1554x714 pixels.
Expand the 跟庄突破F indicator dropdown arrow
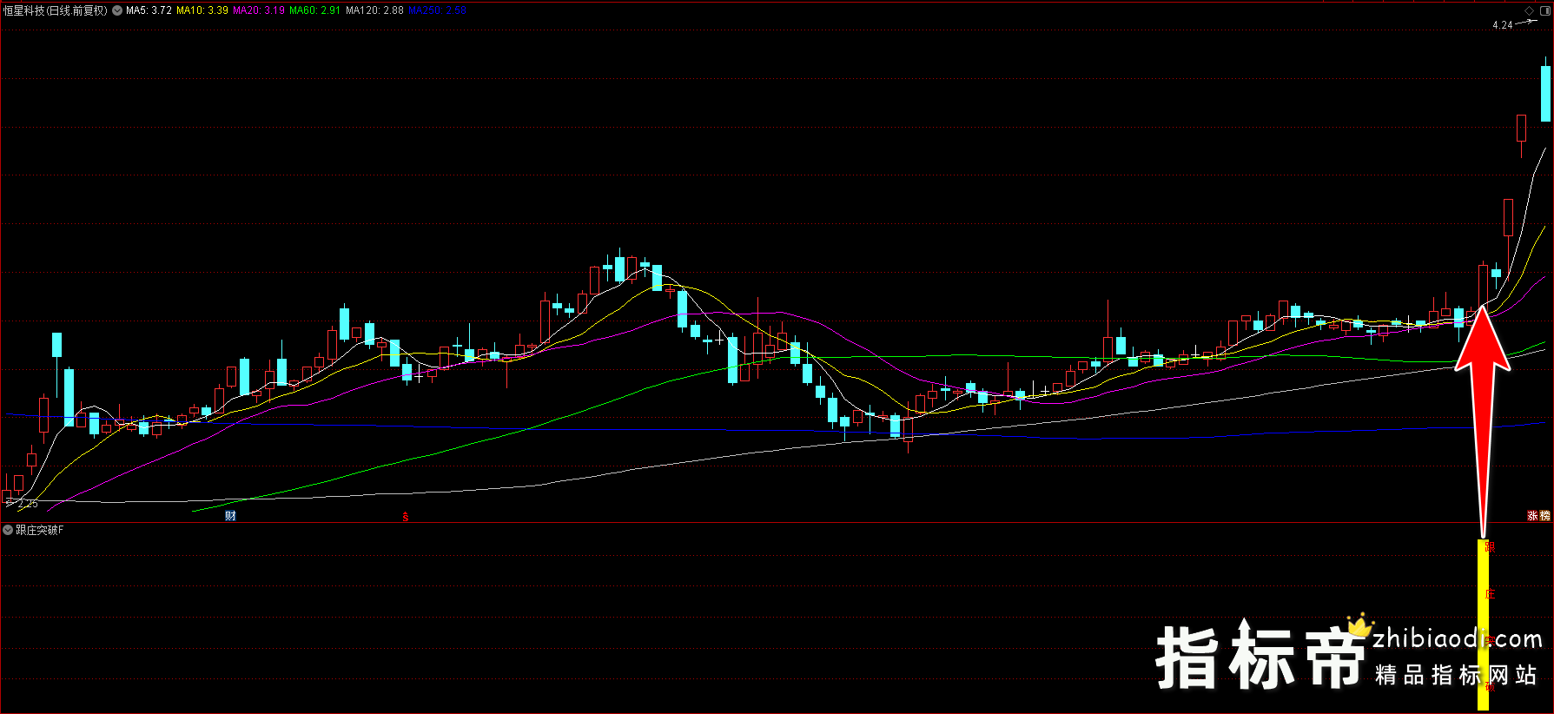(8, 530)
